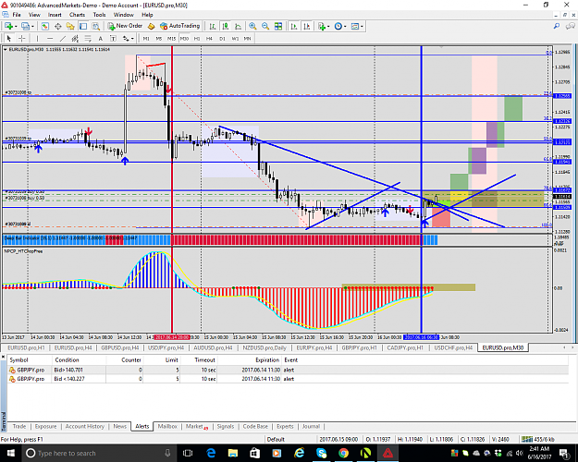Open the Strategy Tester magnifier icon
Viewport: 578px width, 462px height.
point(96,26)
